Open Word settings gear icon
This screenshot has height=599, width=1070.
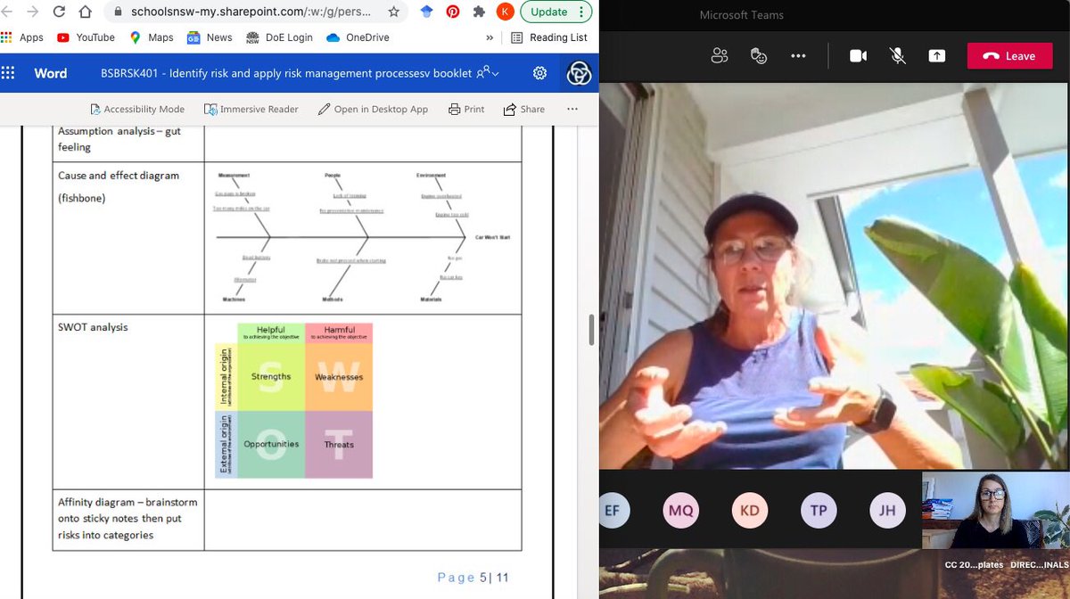point(539,73)
